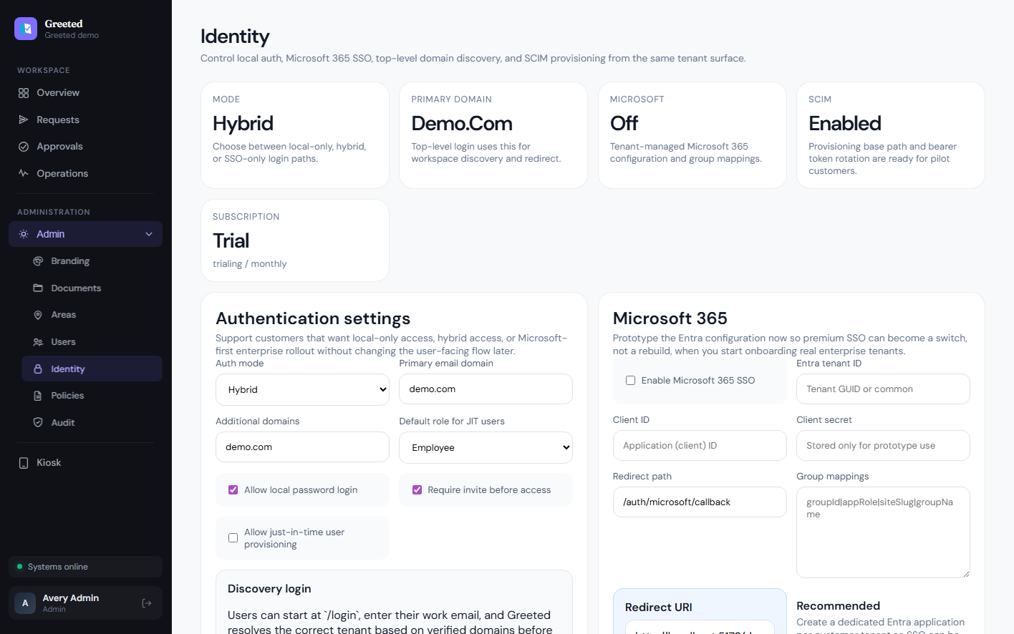Screen dimensions: 1014x634
Task: Click the sign-out icon next to Avery Admin
Action: (147, 603)
